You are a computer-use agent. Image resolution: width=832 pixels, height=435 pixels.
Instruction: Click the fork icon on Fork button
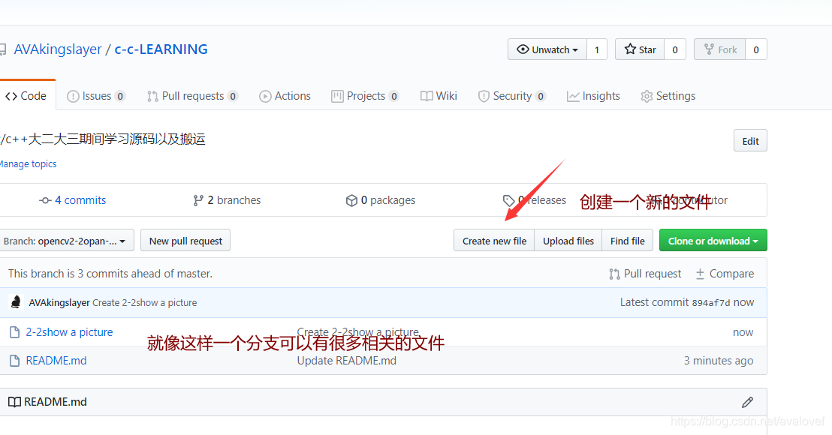point(709,49)
